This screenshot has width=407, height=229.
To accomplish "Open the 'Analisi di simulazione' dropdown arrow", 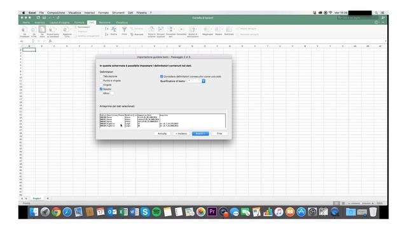I will coord(196,29).
